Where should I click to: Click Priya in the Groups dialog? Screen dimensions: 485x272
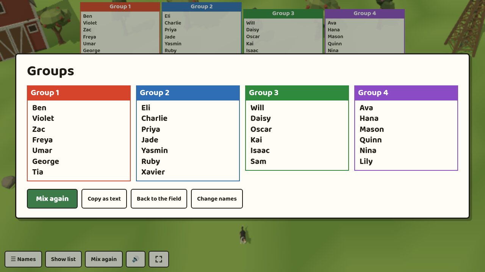pyautogui.click(x=151, y=129)
